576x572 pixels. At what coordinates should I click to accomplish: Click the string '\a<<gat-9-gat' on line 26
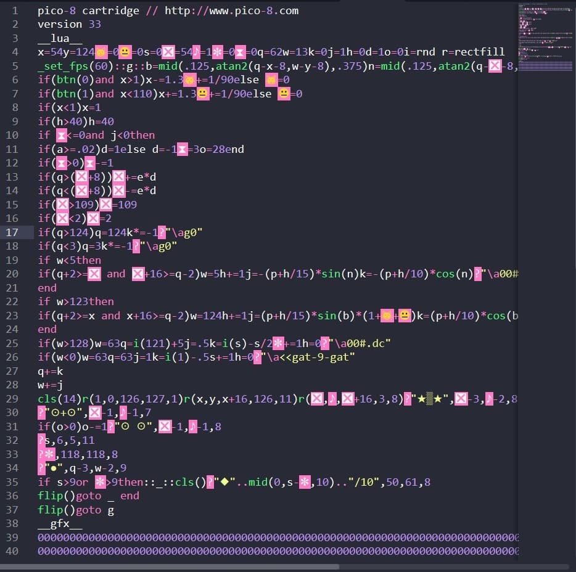[x=308, y=357]
